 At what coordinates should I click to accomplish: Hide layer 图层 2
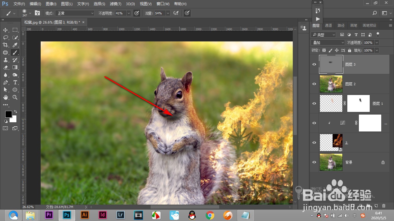point(314,84)
